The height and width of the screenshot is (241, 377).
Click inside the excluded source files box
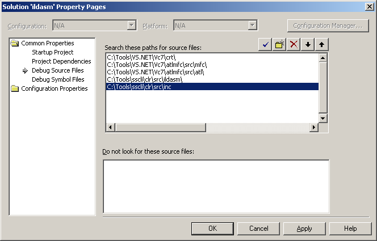click(216, 186)
